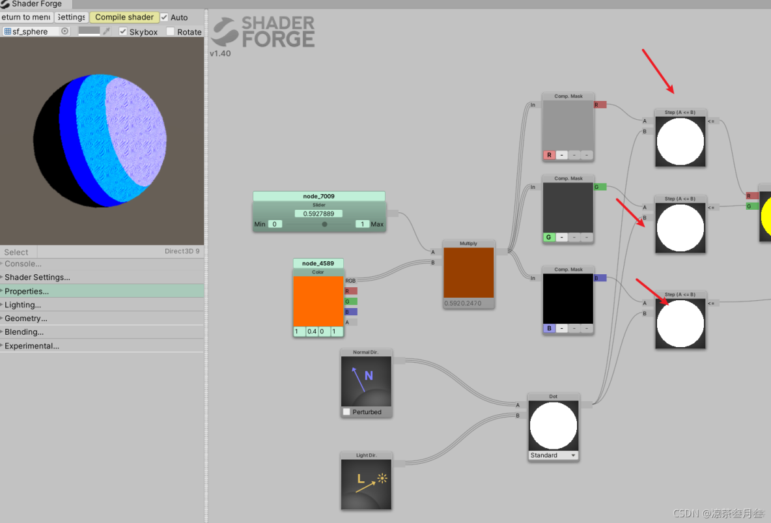
Task: Click the slider handle on node_7009
Action: (x=324, y=224)
